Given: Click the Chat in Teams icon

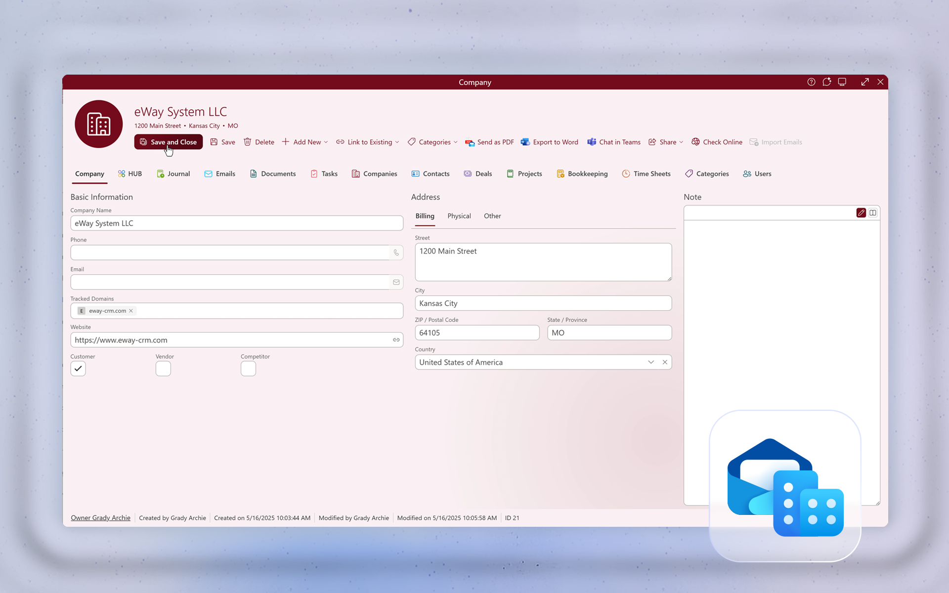Looking at the screenshot, I should pyautogui.click(x=592, y=142).
